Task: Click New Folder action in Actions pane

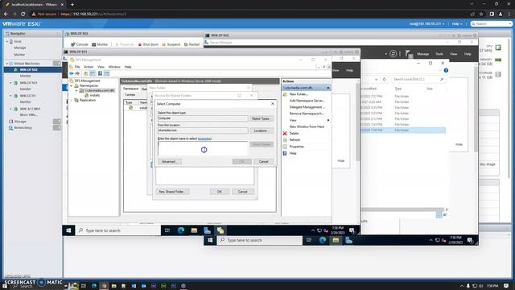Action: click(299, 94)
